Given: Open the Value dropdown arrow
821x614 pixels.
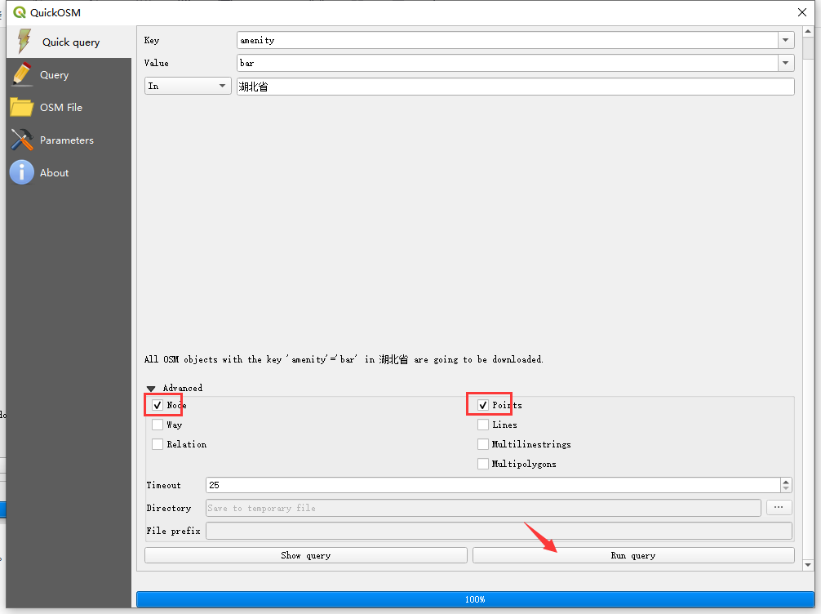Looking at the screenshot, I should point(785,63).
